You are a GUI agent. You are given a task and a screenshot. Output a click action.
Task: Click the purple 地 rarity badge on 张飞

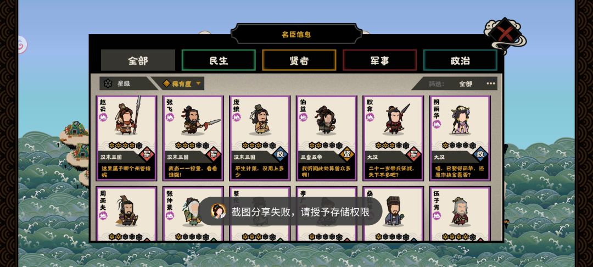[x=170, y=117]
